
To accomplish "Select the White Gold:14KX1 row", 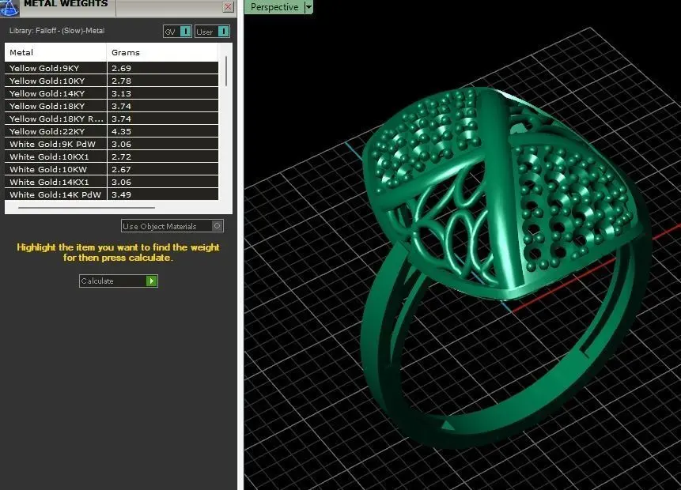I will point(112,182).
